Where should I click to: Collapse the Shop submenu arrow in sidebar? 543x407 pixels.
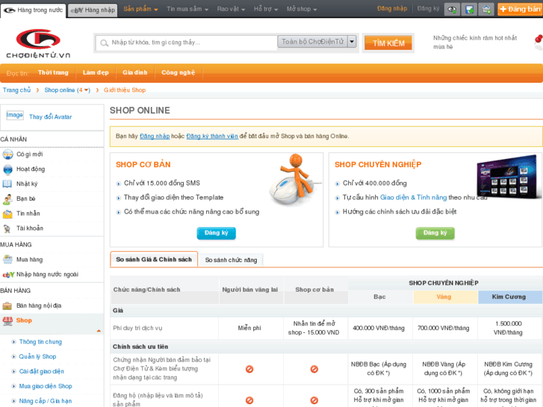(99, 331)
